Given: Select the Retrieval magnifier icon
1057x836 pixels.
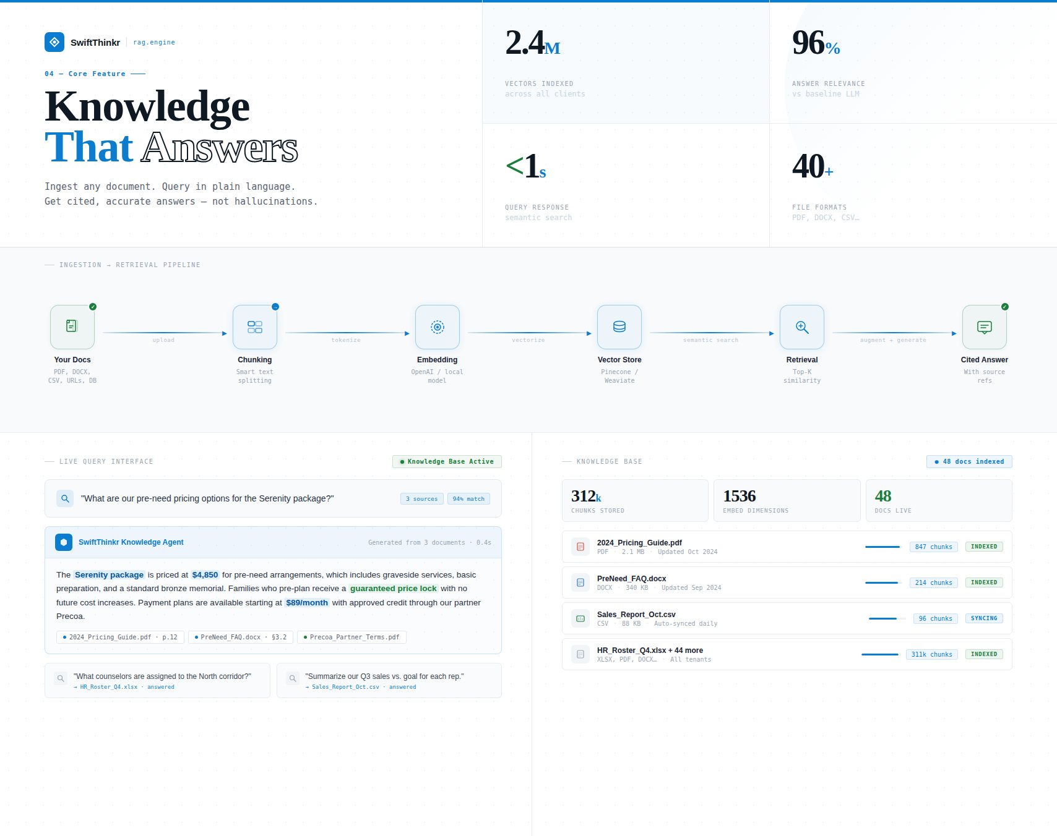Looking at the screenshot, I should click(802, 327).
